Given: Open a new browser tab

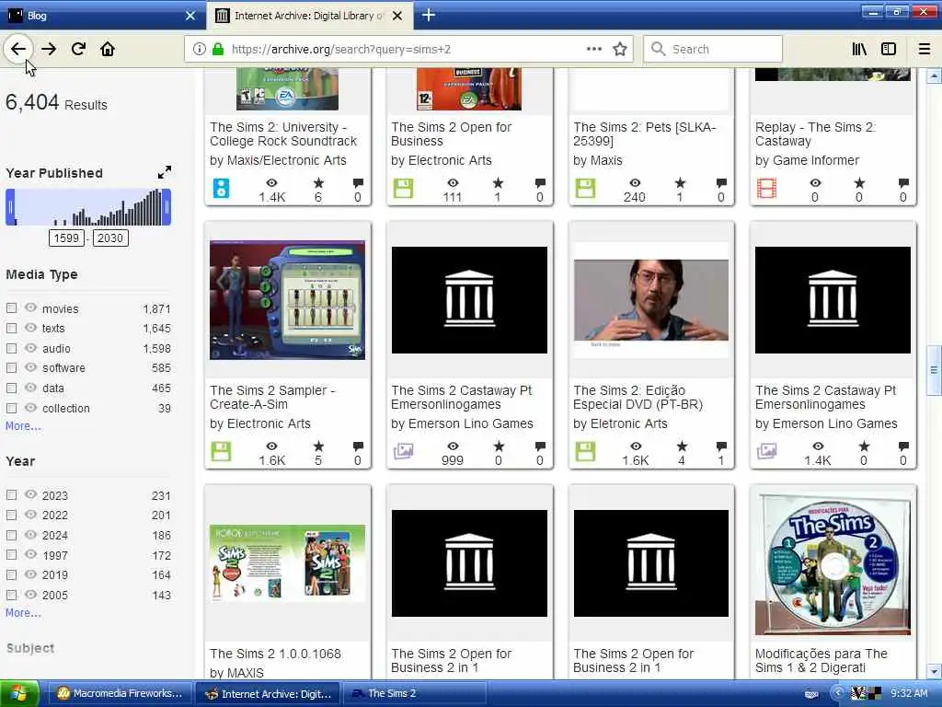Looking at the screenshot, I should (x=429, y=15).
